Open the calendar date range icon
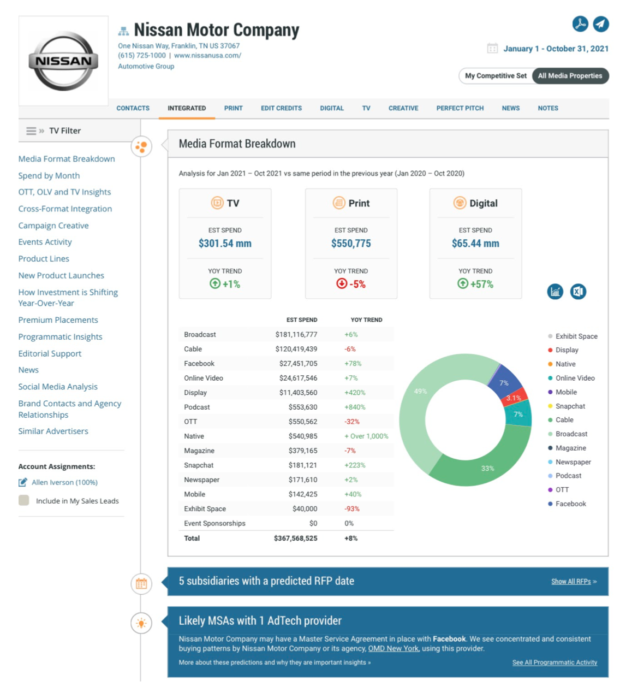Image resolution: width=626 pixels, height=698 pixels. pos(492,48)
